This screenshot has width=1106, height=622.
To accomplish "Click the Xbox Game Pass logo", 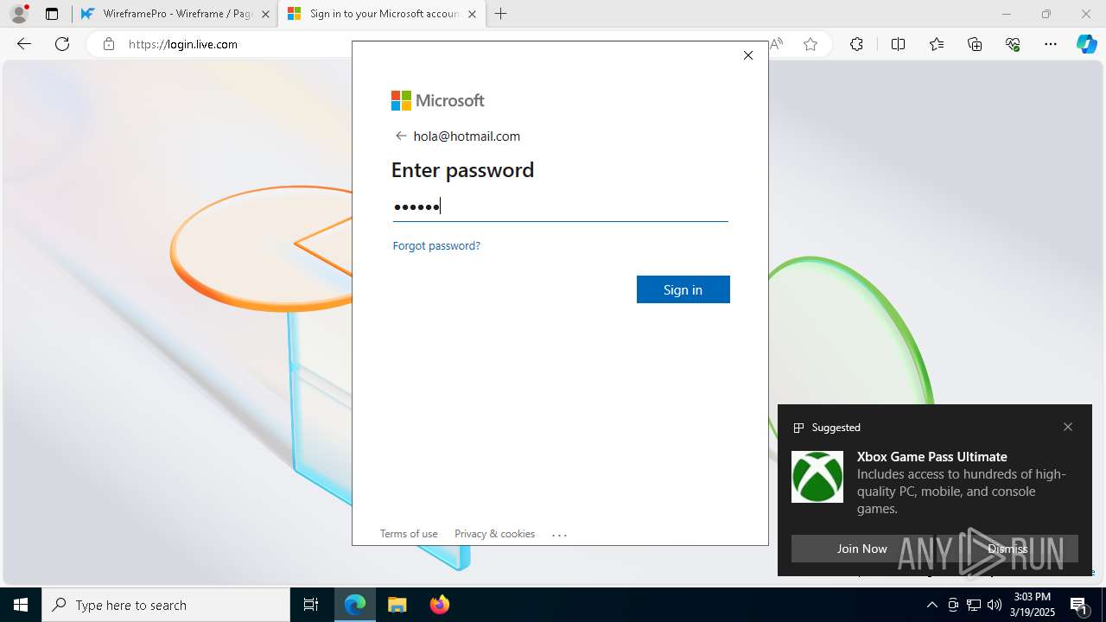I will tap(817, 476).
